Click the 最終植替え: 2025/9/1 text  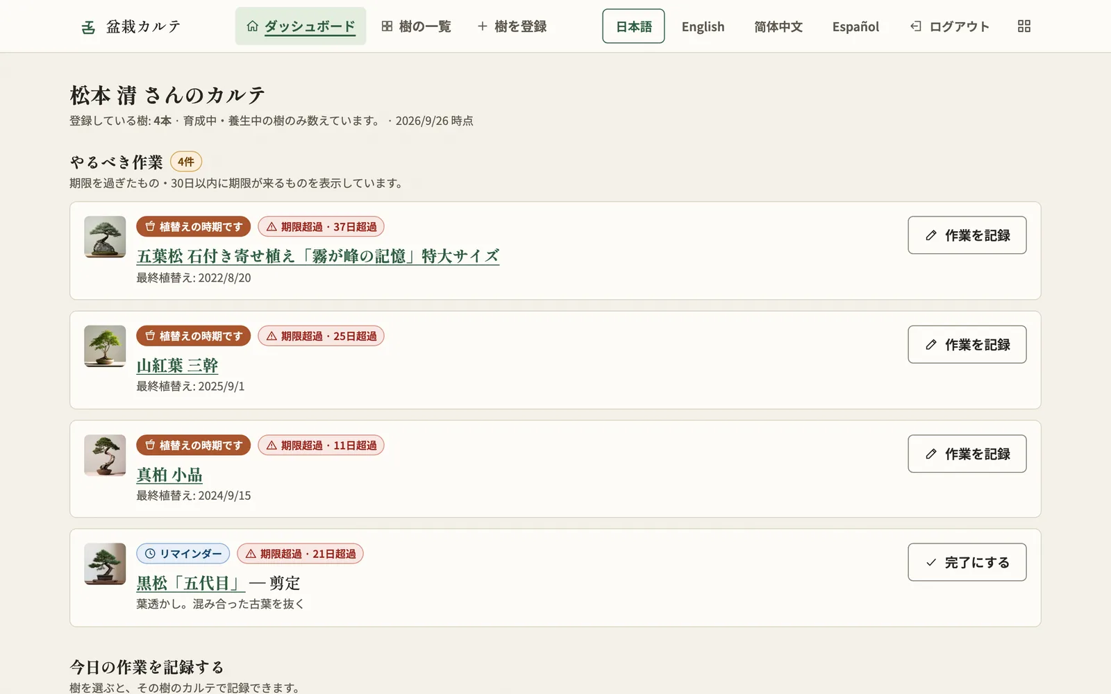click(x=190, y=387)
